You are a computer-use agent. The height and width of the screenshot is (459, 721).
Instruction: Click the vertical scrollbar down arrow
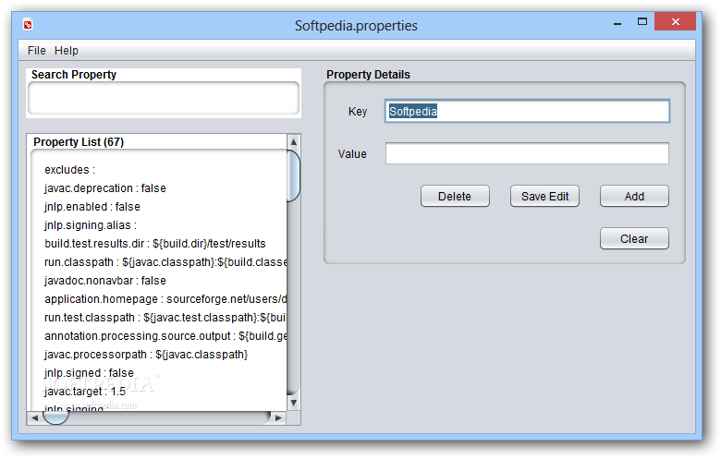[x=293, y=403]
